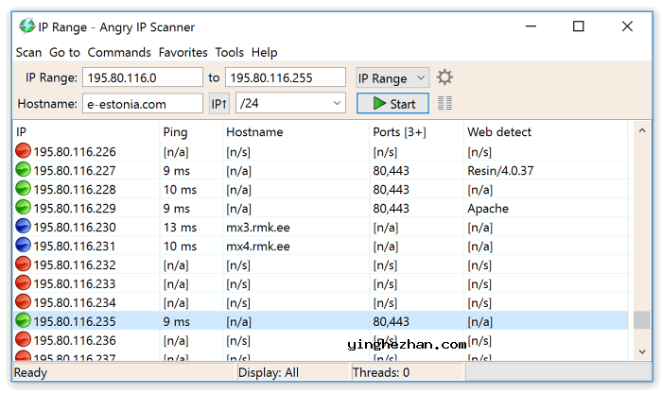Close the Angry IP Scanner window
The image size is (662, 393).
pos(627,26)
